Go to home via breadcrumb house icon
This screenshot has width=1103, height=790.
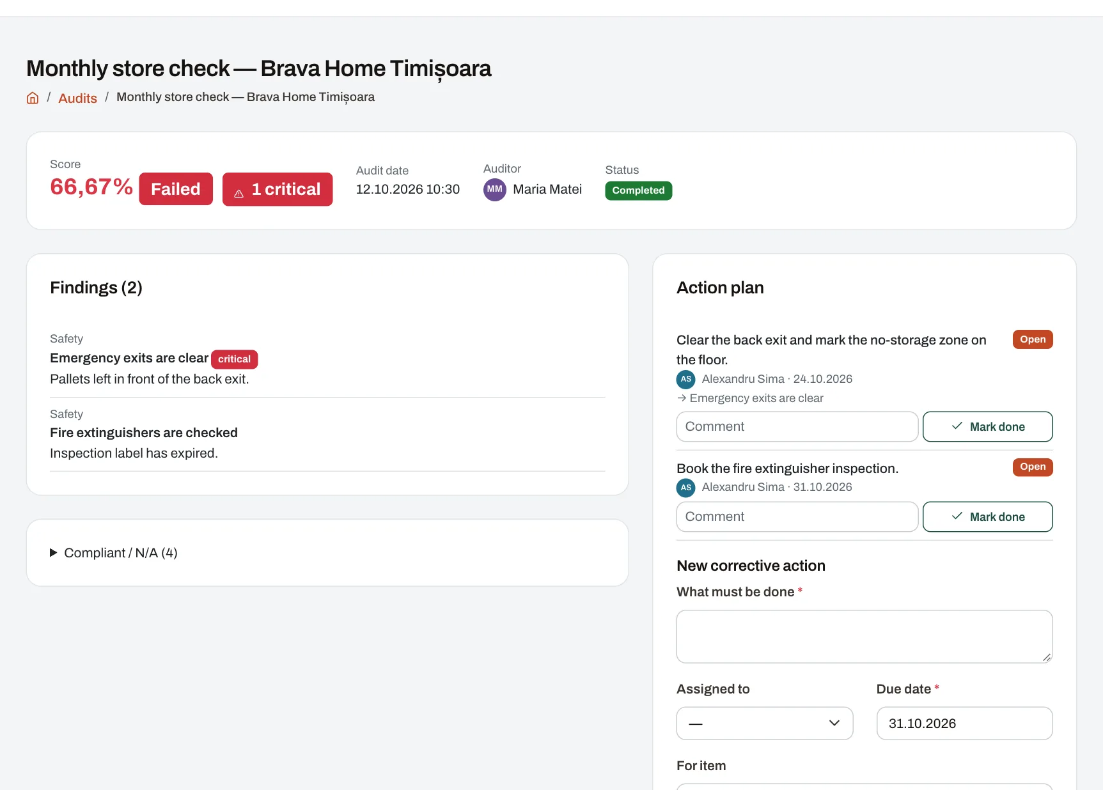pos(33,98)
